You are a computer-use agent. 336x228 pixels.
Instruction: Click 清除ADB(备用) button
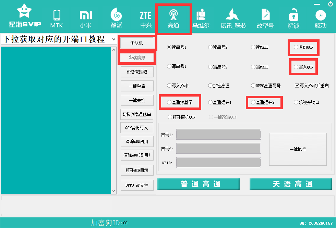coord(137,155)
